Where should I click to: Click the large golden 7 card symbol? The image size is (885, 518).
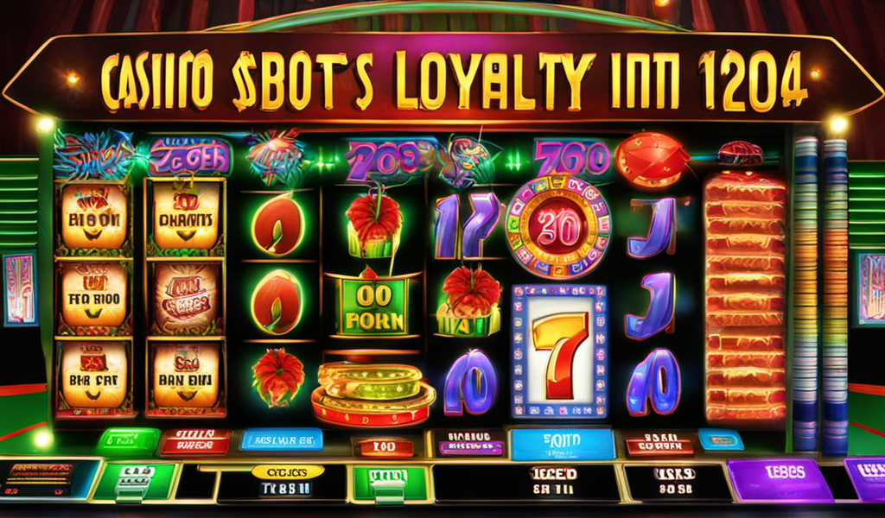pyautogui.click(x=559, y=352)
